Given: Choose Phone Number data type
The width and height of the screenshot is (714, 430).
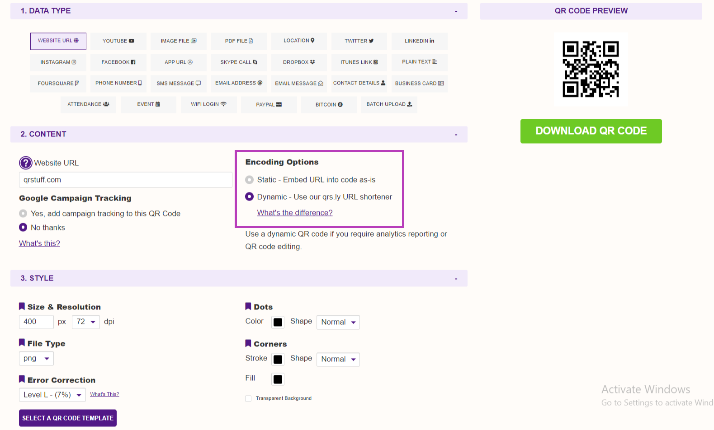Looking at the screenshot, I should pos(118,84).
